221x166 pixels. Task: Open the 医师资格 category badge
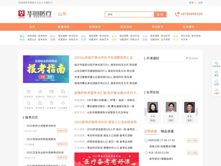(114, 38)
